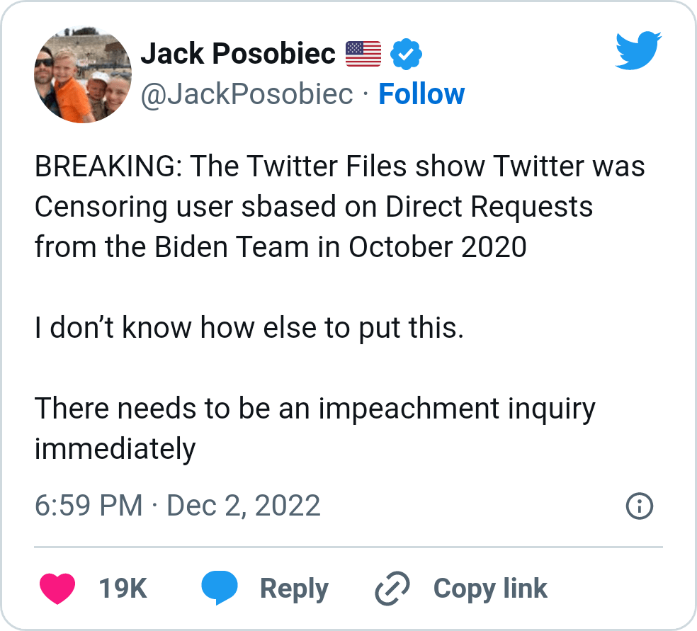Click the Twitter bird logo
697x631 pixels.
pyautogui.click(x=637, y=50)
